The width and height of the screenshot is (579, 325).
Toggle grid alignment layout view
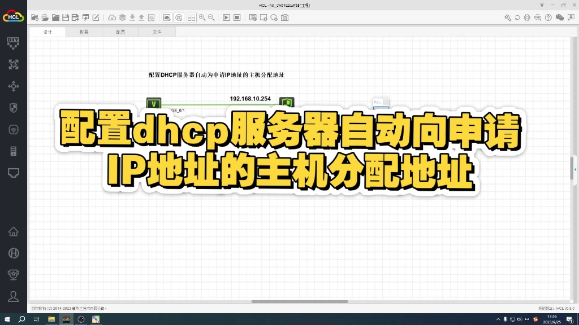click(x=191, y=17)
